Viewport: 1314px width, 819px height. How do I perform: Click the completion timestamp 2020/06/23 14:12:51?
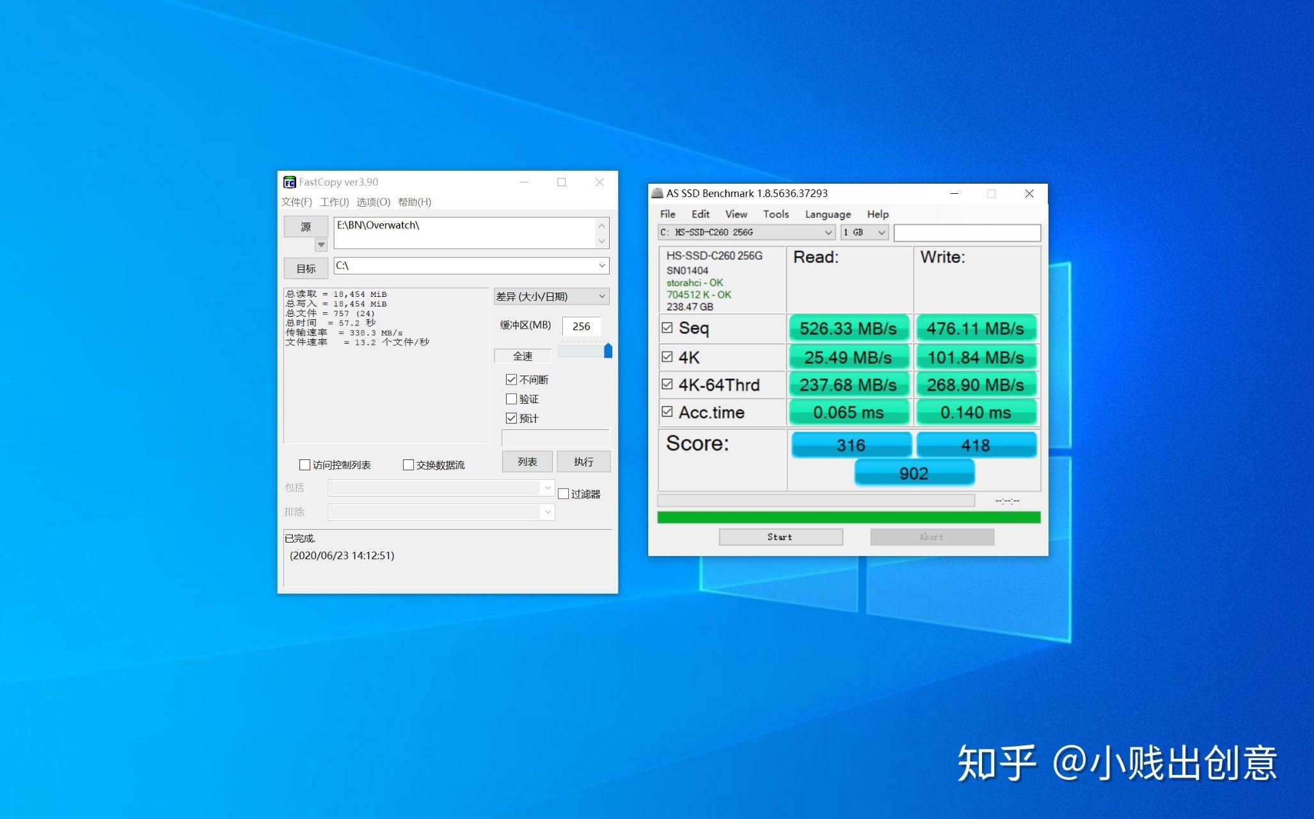[x=342, y=555]
